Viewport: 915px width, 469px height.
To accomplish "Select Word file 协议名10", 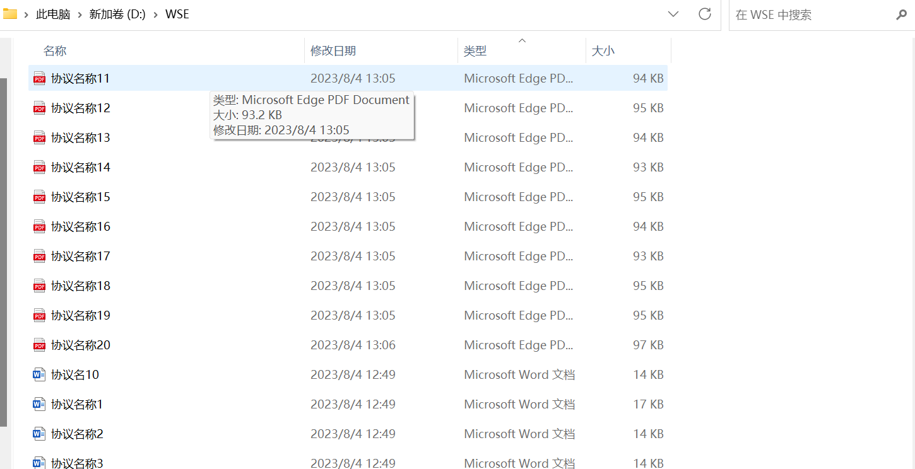I will pyautogui.click(x=348, y=375).
